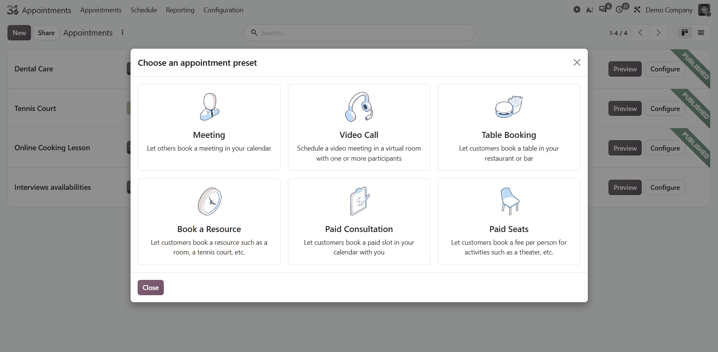Image resolution: width=718 pixels, height=352 pixels.
Task: Go to previous page arrow
Action: point(641,33)
